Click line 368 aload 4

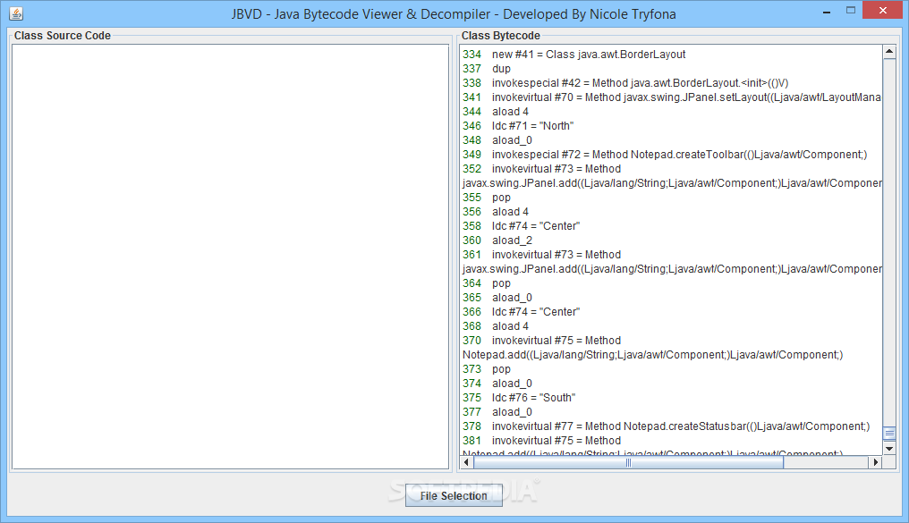(496, 326)
